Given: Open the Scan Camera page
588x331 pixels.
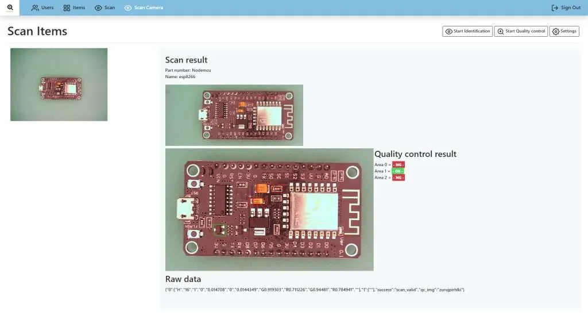Looking at the screenshot, I should tap(144, 7).
